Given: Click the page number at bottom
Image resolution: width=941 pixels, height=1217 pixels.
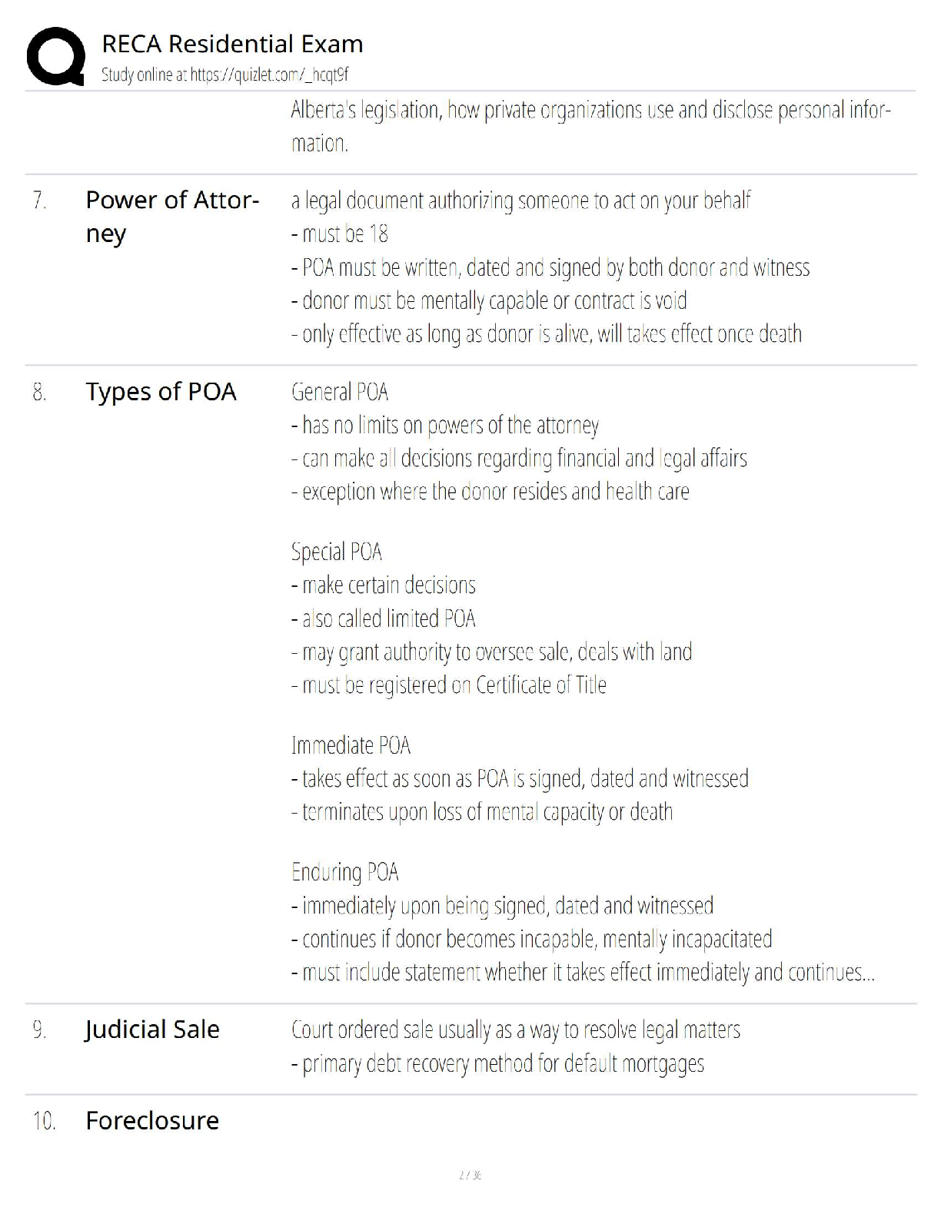Looking at the screenshot, I should pyautogui.click(x=470, y=1175).
